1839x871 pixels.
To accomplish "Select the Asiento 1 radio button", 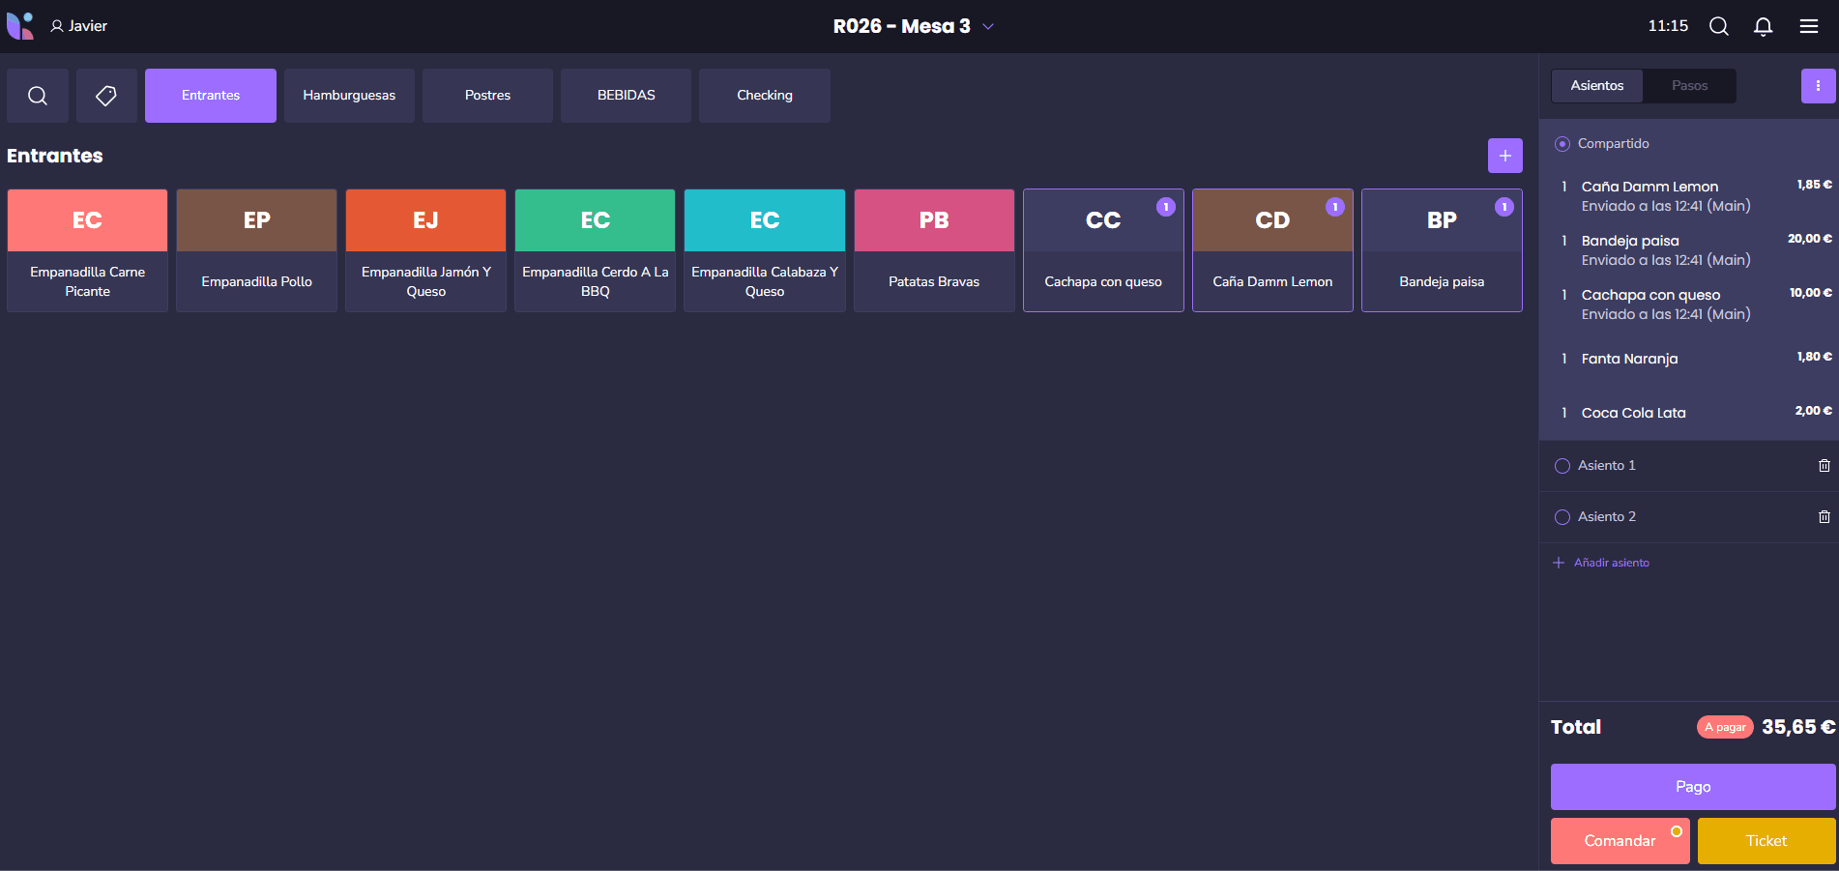I will pyautogui.click(x=1562, y=466).
